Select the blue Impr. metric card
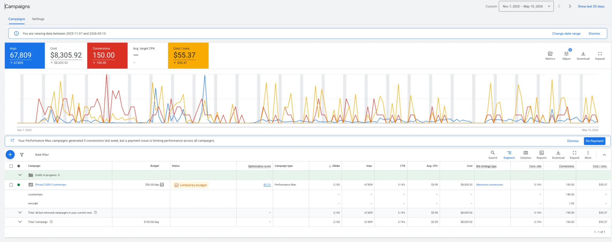The height and width of the screenshot is (242, 612). tap(25, 56)
